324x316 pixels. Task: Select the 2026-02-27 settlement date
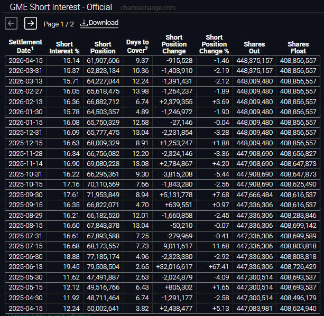pos(25,91)
